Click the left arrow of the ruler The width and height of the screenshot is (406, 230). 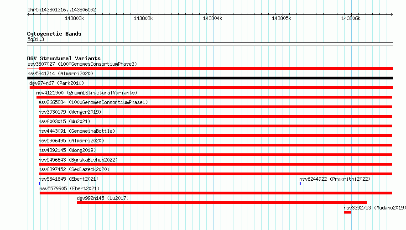pos(28,14)
